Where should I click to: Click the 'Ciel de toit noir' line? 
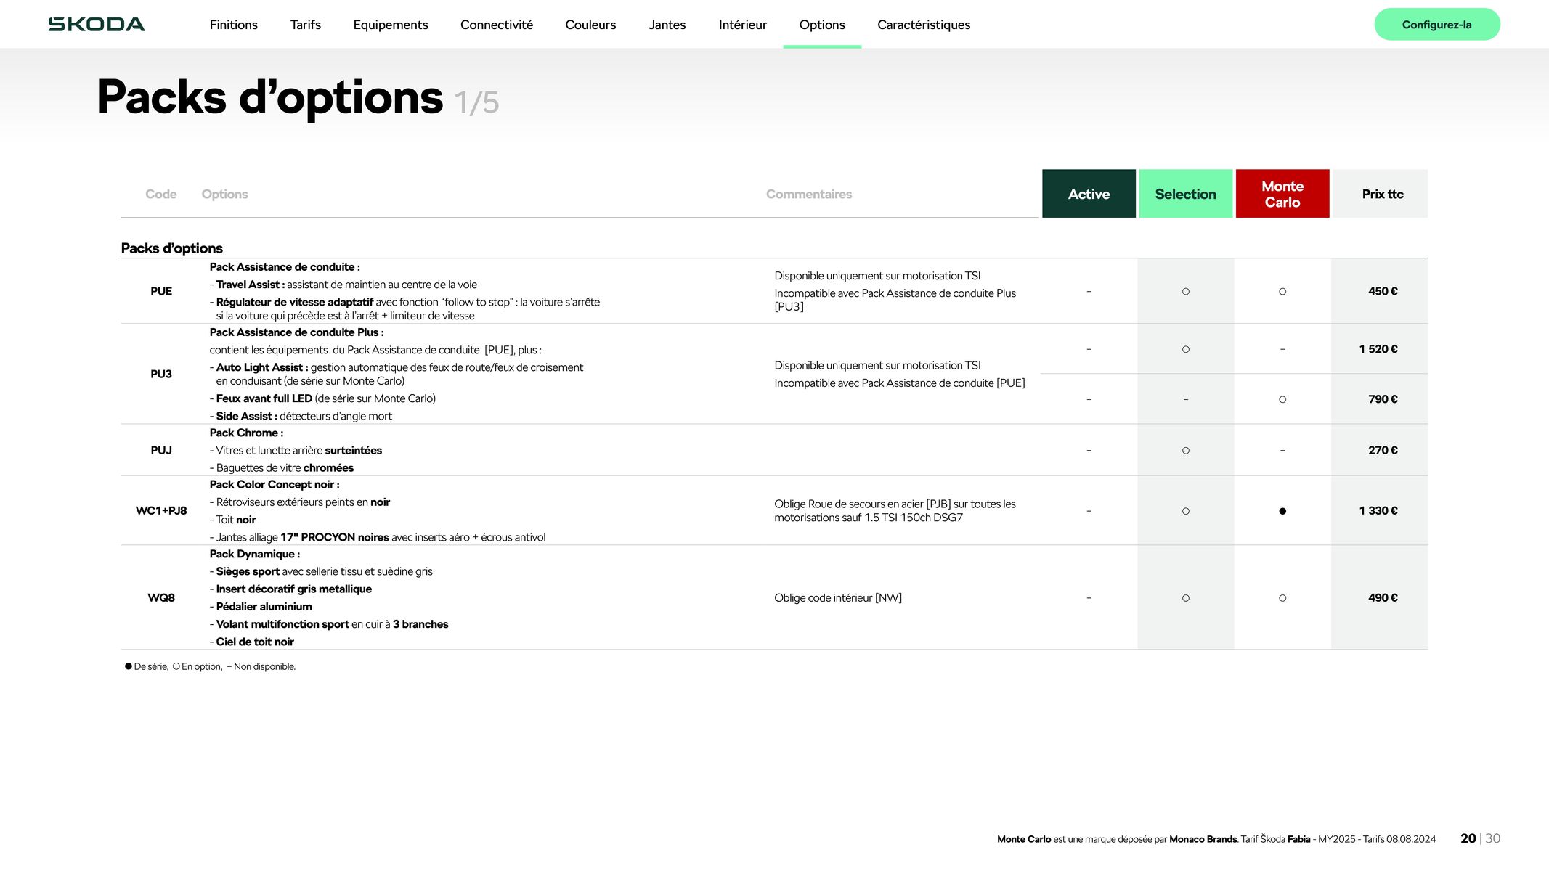click(x=251, y=642)
